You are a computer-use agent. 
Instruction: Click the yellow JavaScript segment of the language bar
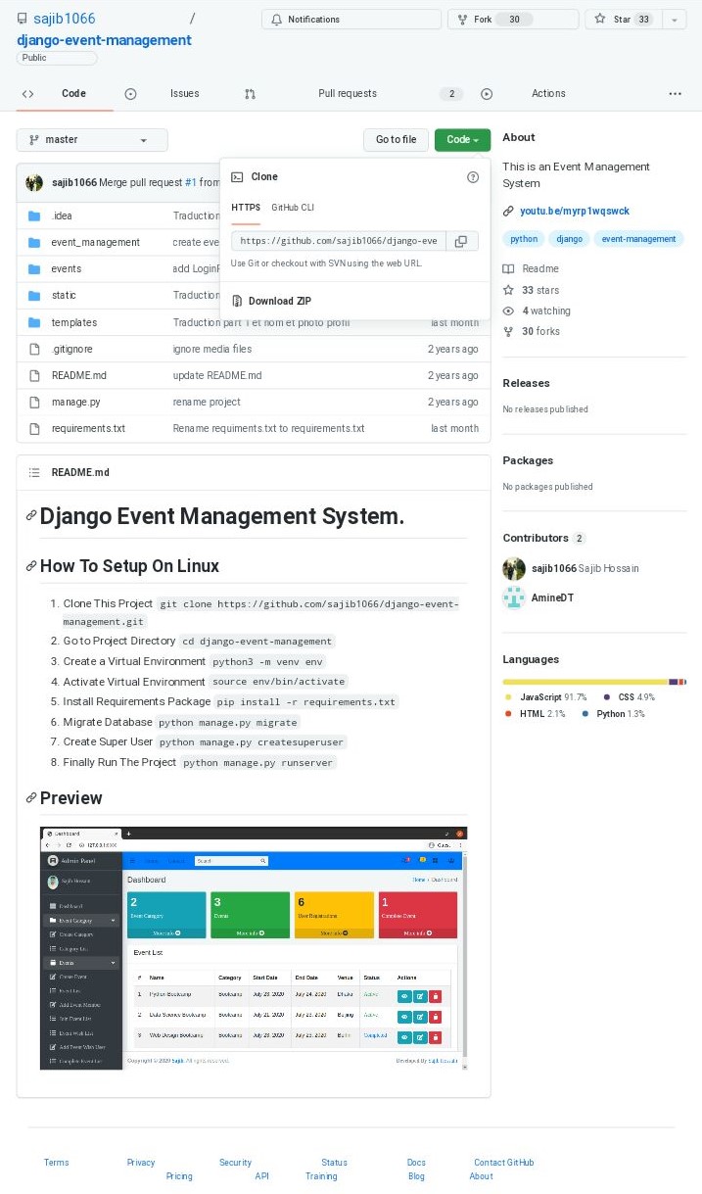tap(585, 682)
